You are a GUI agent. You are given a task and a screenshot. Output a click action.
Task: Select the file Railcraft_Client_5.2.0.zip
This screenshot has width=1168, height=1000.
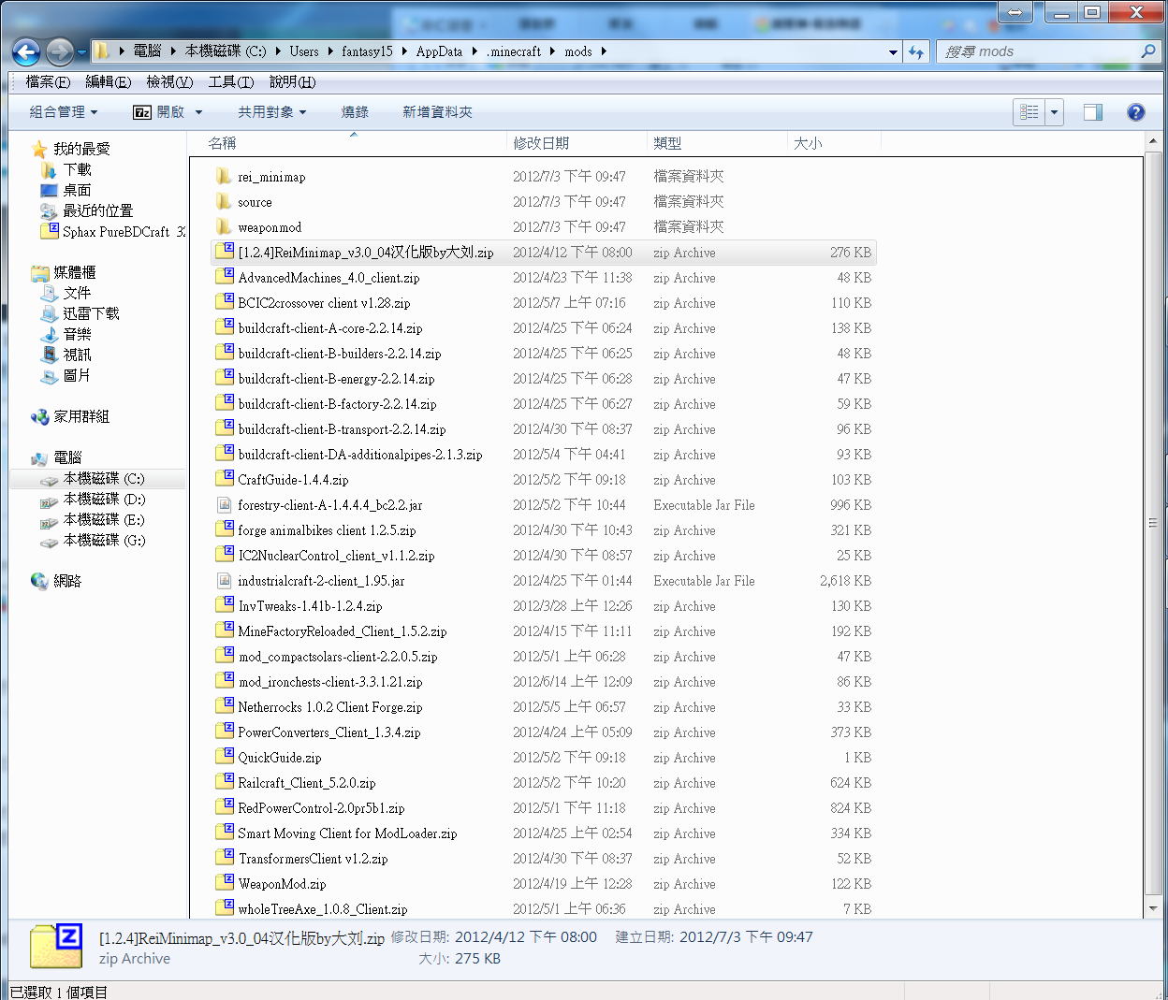pyautogui.click(x=307, y=782)
